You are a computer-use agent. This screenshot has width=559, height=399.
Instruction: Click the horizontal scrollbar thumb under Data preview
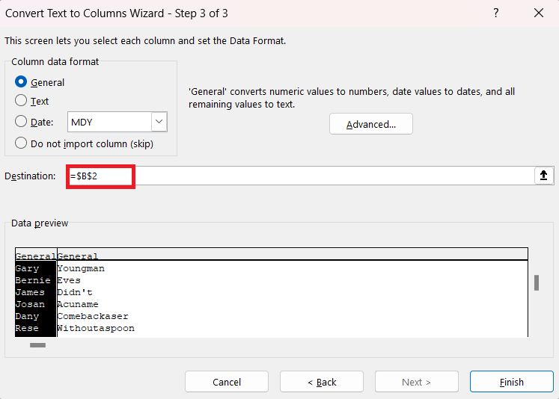(x=37, y=345)
